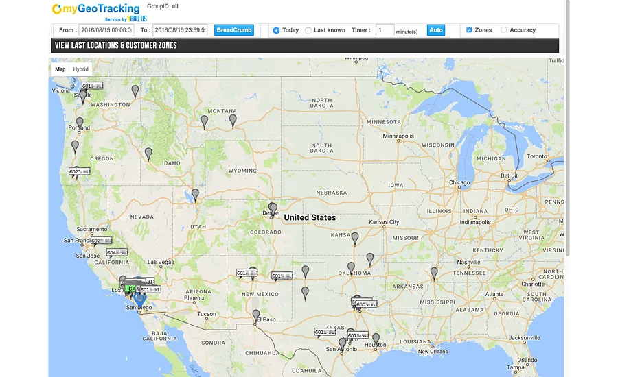Click device label 6025 in Oregon
Screen dimensions: 618x377
80,171
